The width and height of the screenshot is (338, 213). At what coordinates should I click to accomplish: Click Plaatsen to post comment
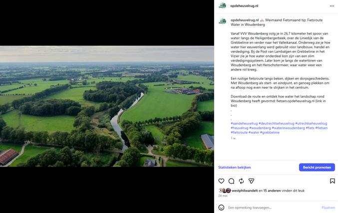click(x=328, y=208)
